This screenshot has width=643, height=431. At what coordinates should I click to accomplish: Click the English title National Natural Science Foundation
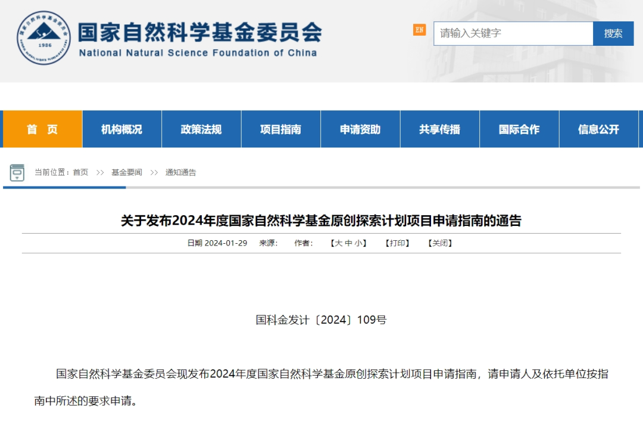tap(198, 53)
